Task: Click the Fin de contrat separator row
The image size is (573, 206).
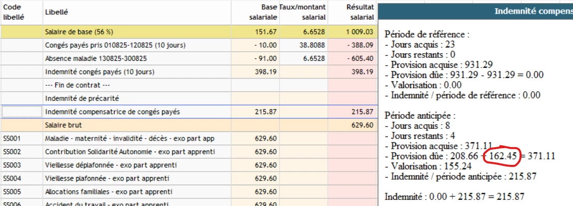Action: (x=77, y=85)
